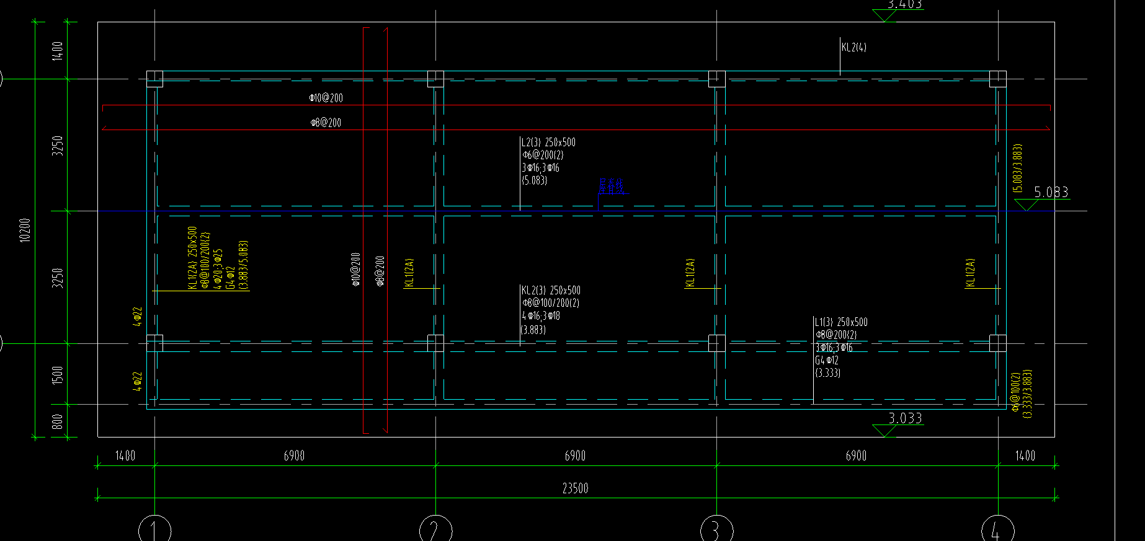This screenshot has width=1145, height=541.
Task: Select the 10200 overall height dimension
Action: click(25, 230)
